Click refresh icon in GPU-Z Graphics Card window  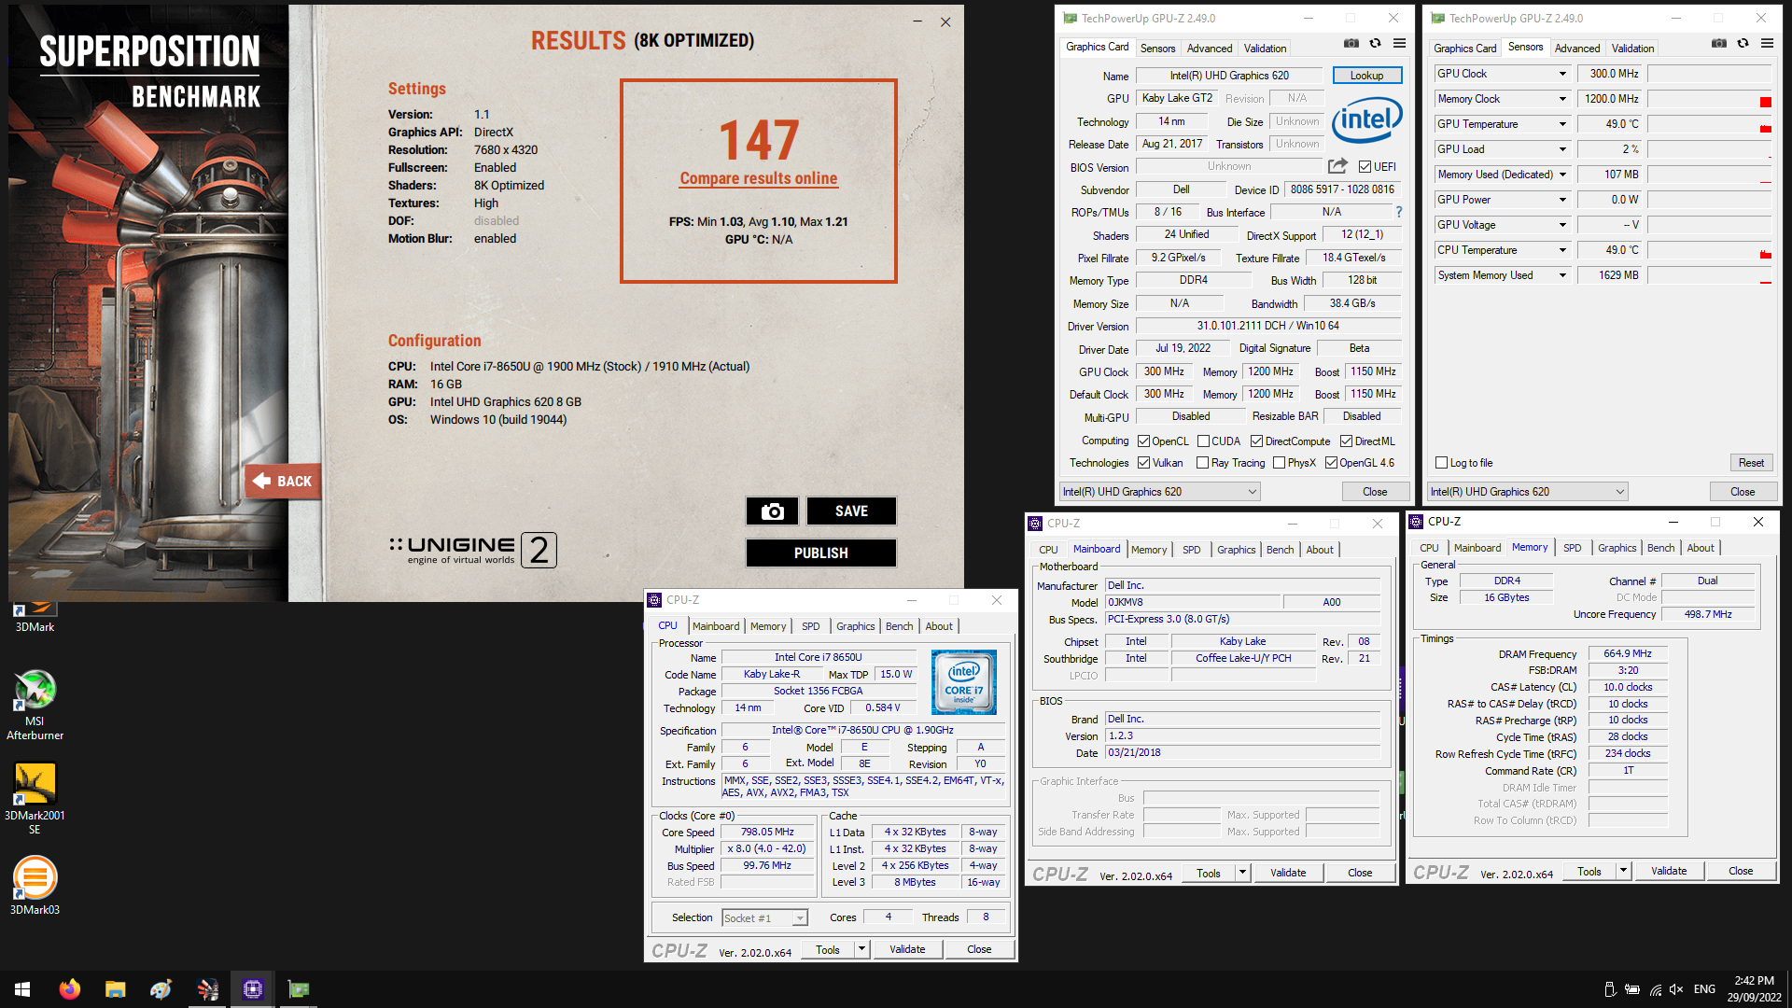1375,43
